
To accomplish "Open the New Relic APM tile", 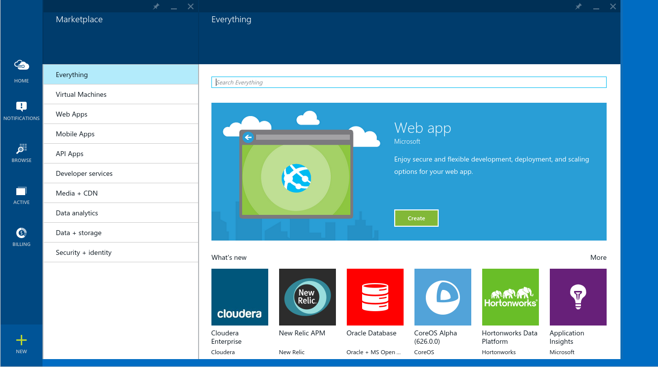I will click(x=307, y=297).
